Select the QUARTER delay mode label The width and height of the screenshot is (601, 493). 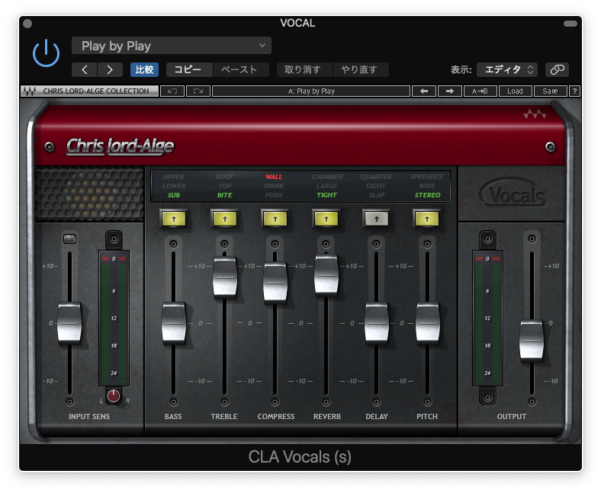376,177
